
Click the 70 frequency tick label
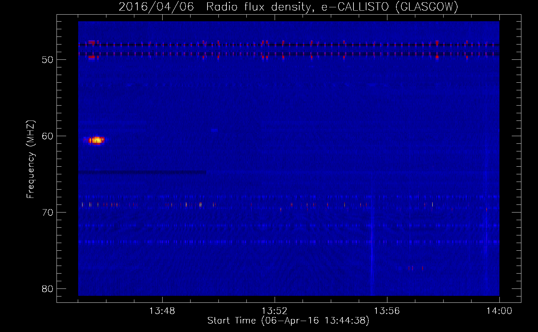pos(48,212)
